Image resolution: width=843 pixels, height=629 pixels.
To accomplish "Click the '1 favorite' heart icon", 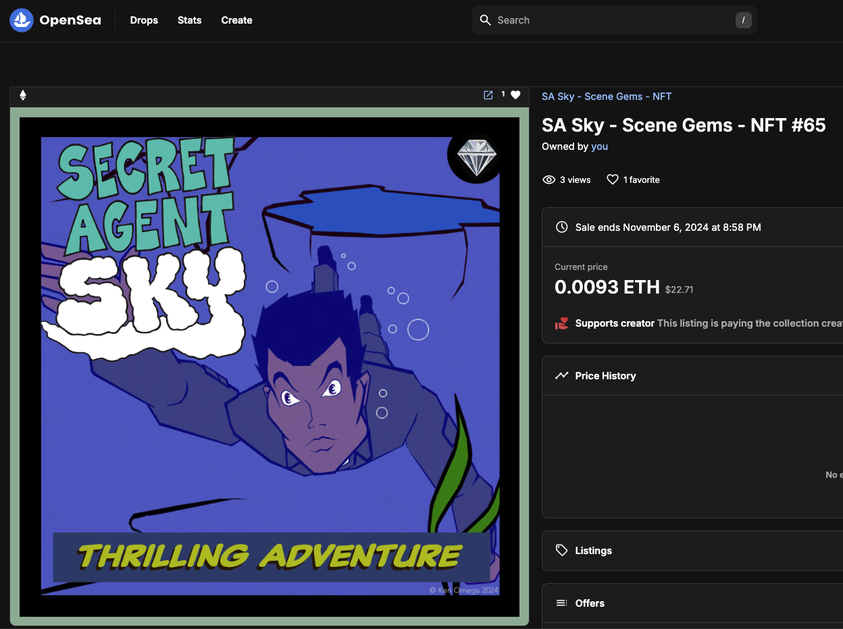I will tap(613, 180).
